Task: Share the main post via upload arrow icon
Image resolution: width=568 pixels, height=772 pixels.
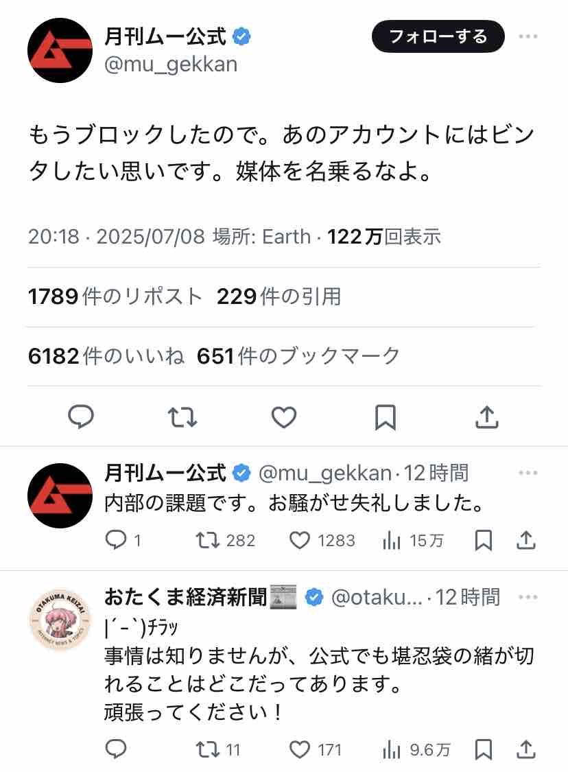Action: pyautogui.click(x=487, y=417)
